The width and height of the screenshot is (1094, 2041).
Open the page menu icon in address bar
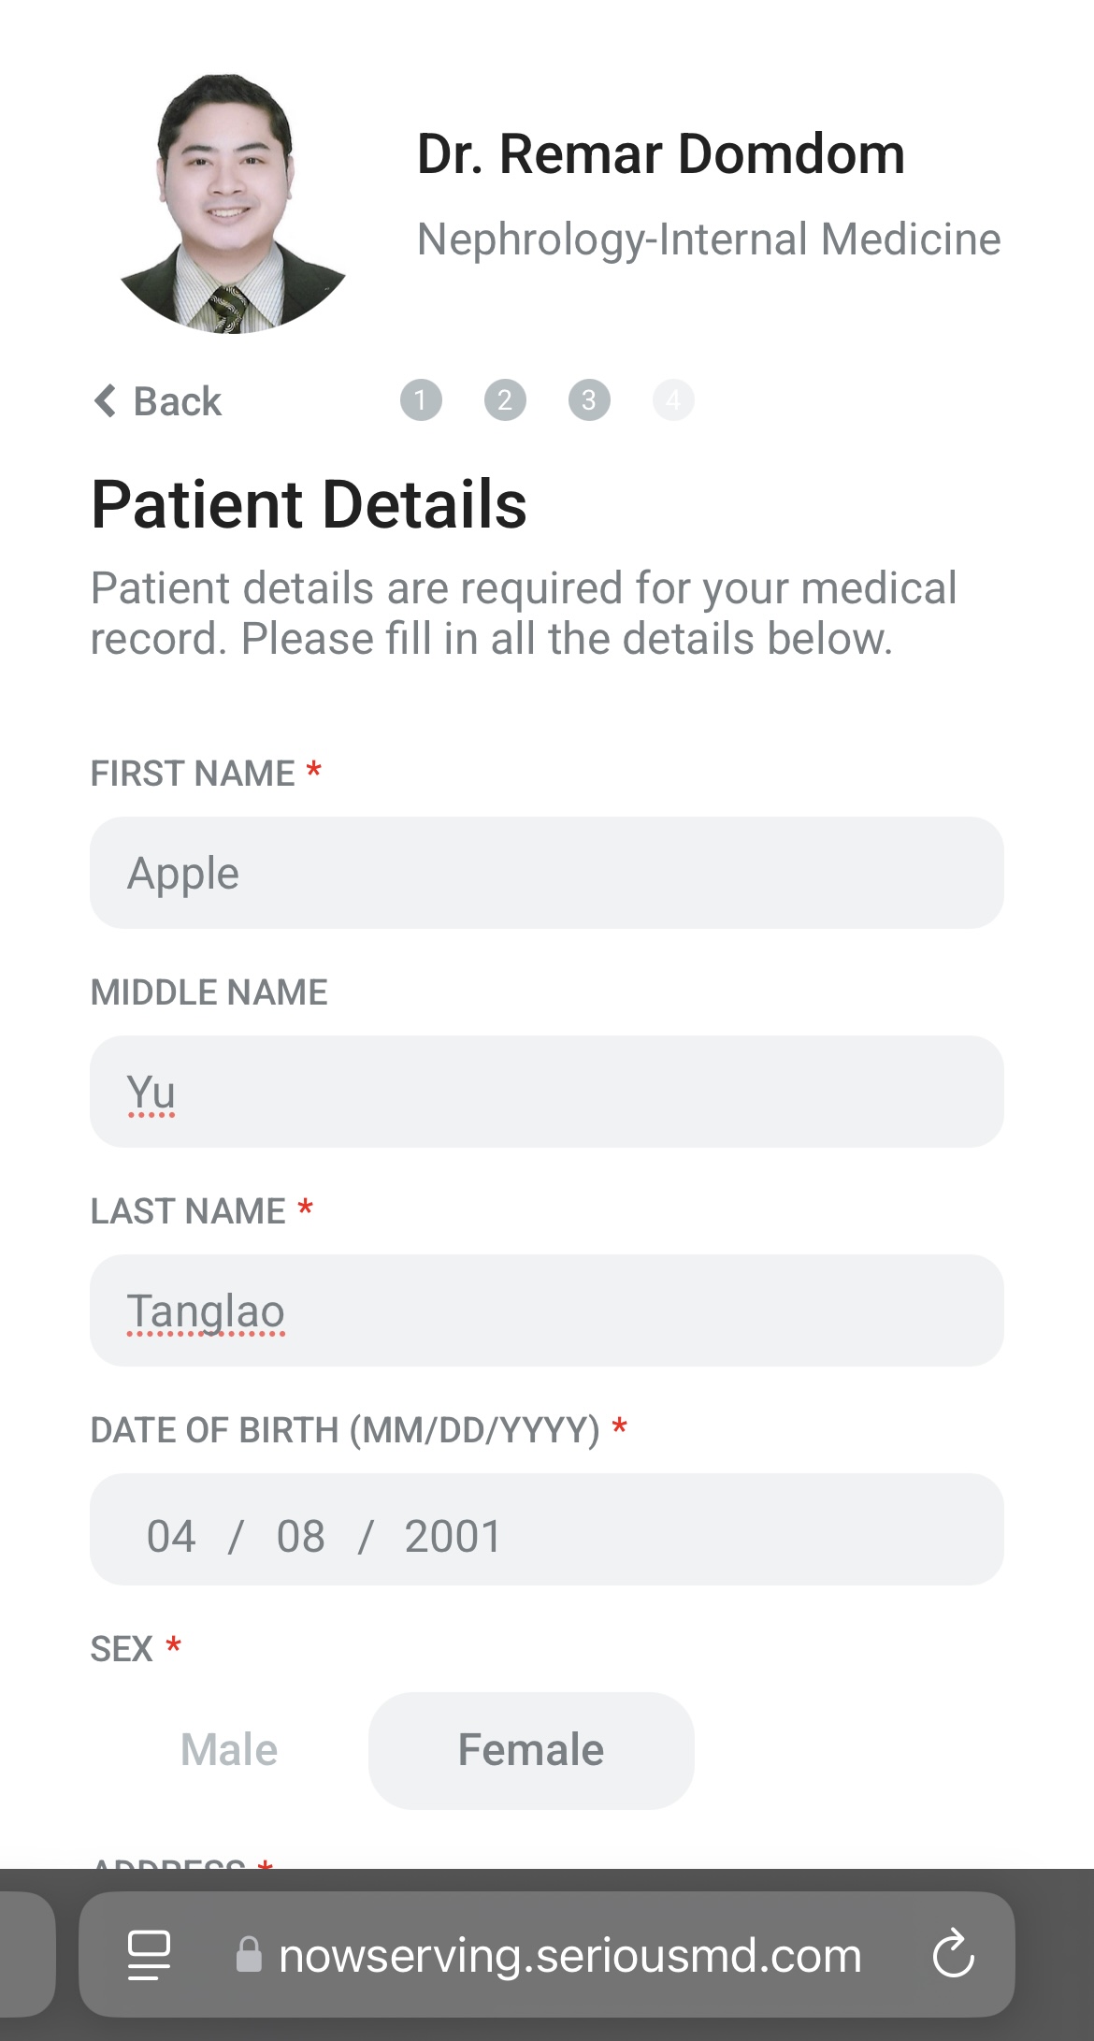click(149, 1955)
